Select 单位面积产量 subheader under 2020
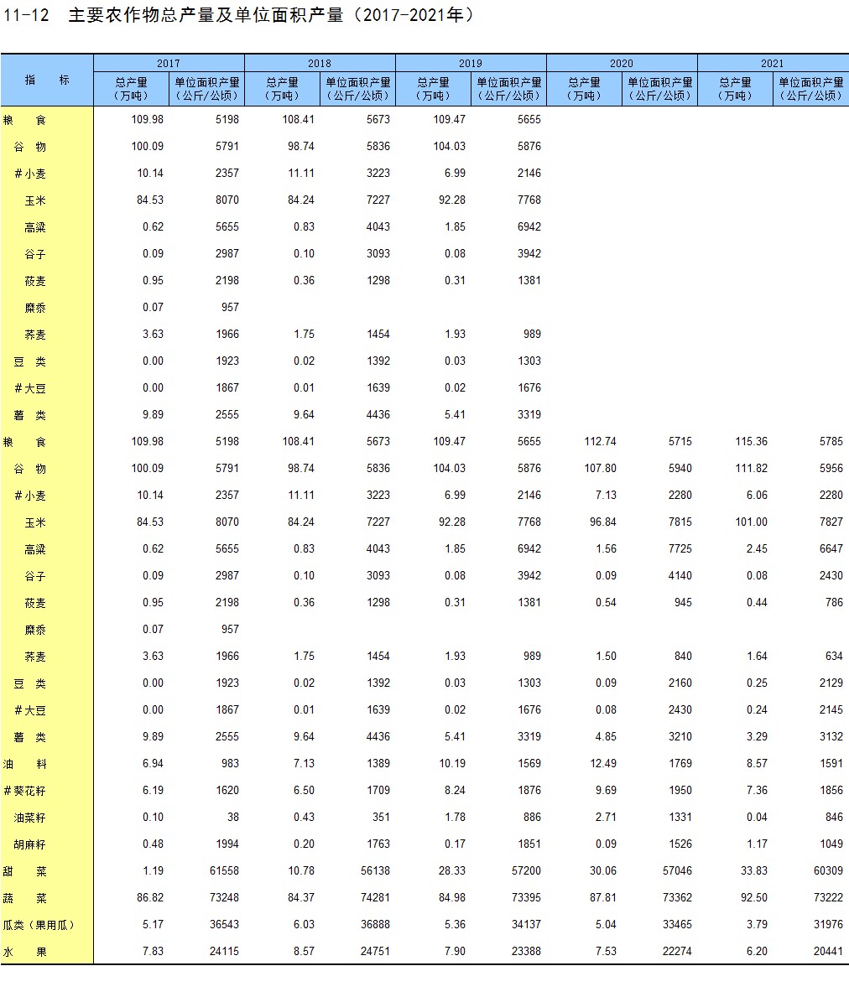Image resolution: width=849 pixels, height=992 pixels. [659, 88]
